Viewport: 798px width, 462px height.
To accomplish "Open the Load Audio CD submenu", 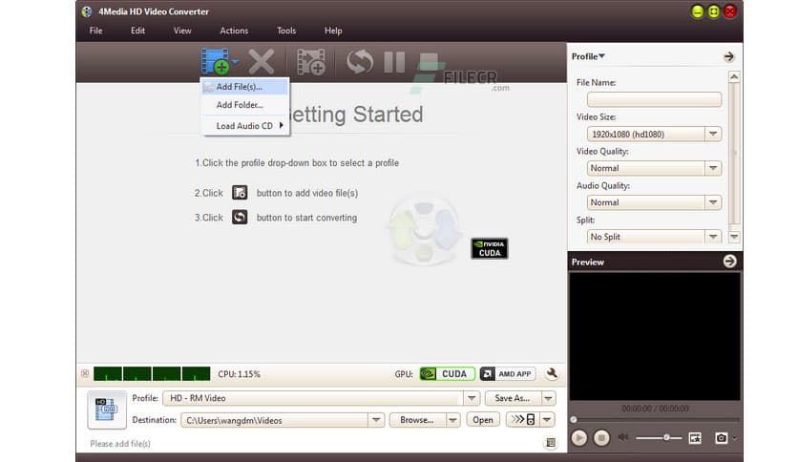I will pos(245,126).
